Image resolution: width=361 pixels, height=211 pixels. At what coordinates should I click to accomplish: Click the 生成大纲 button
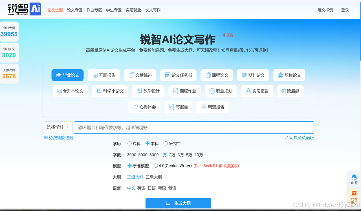178,203
